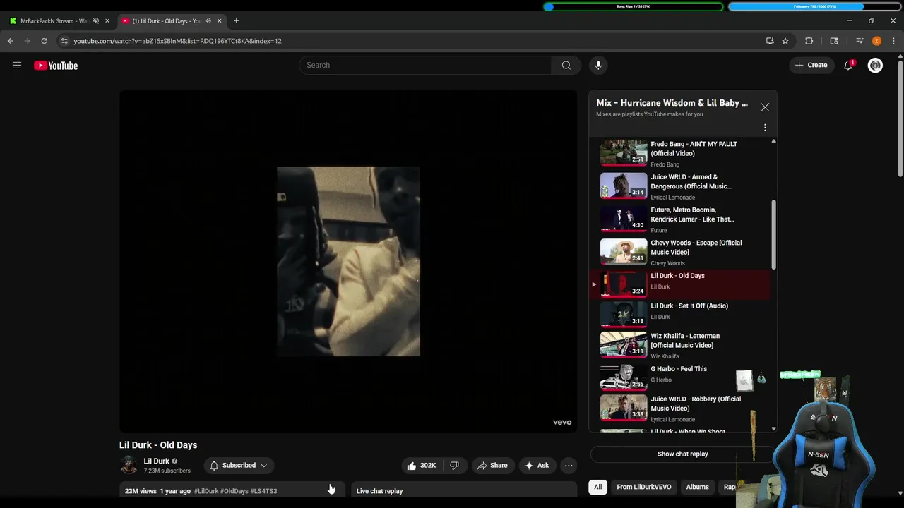This screenshot has width=904, height=508.
Task: Dislike the Old Days video
Action: pyautogui.click(x=454, y=465)
